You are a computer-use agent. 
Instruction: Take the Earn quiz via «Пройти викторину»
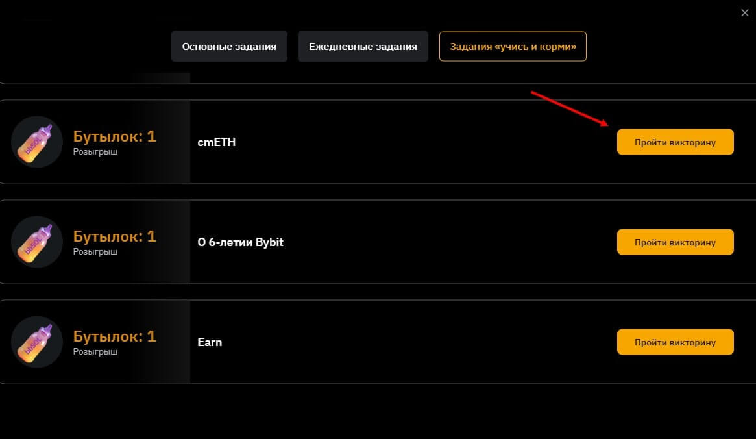675,342
